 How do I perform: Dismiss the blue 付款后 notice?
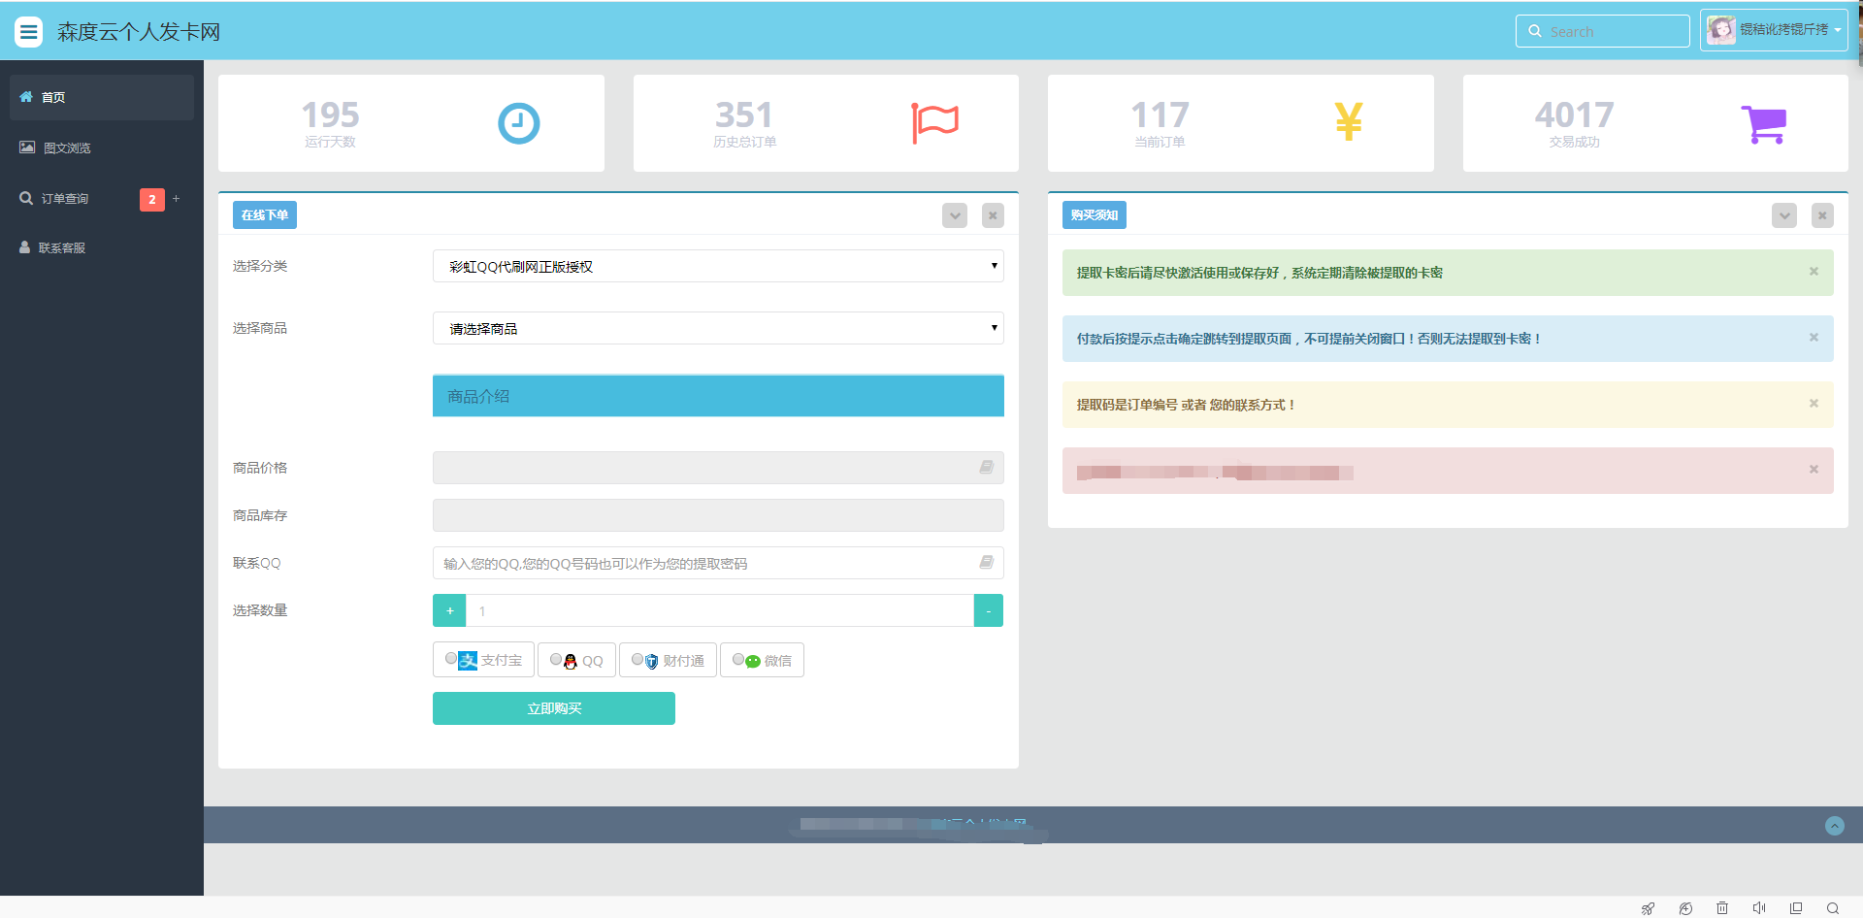pyautogui.click(x=1814, y=338)
